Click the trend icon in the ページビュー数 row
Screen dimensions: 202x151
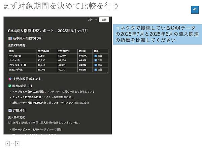pyautogui.click(x=96, y=56)
